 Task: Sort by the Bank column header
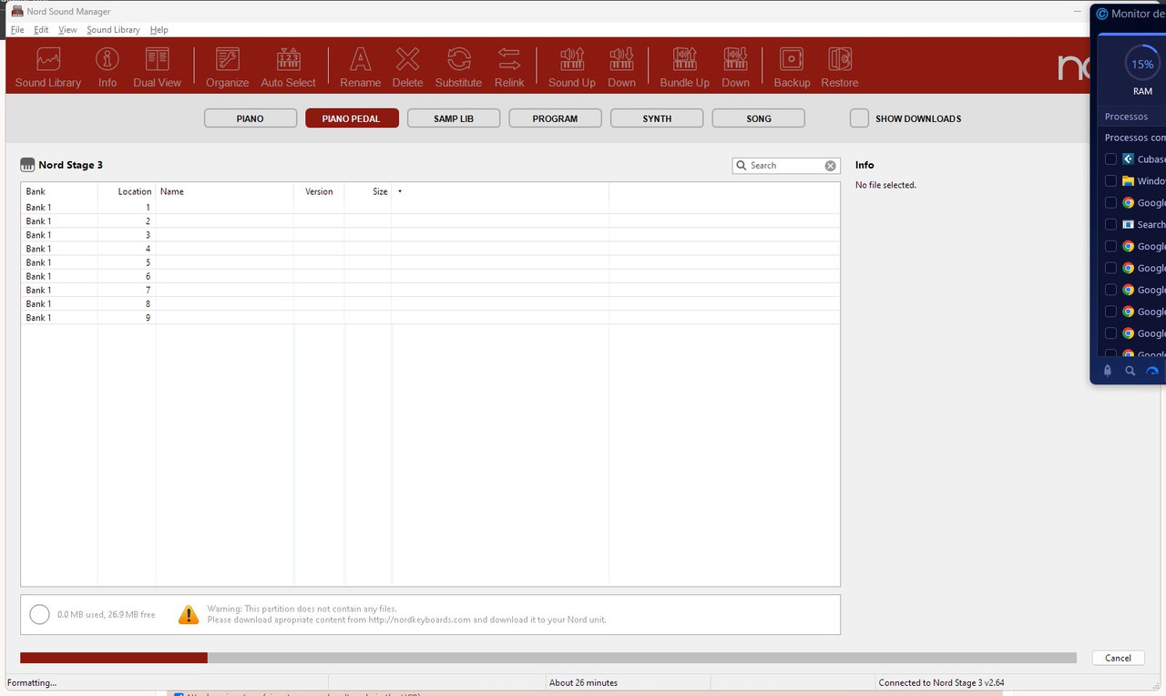coord(59,191)
